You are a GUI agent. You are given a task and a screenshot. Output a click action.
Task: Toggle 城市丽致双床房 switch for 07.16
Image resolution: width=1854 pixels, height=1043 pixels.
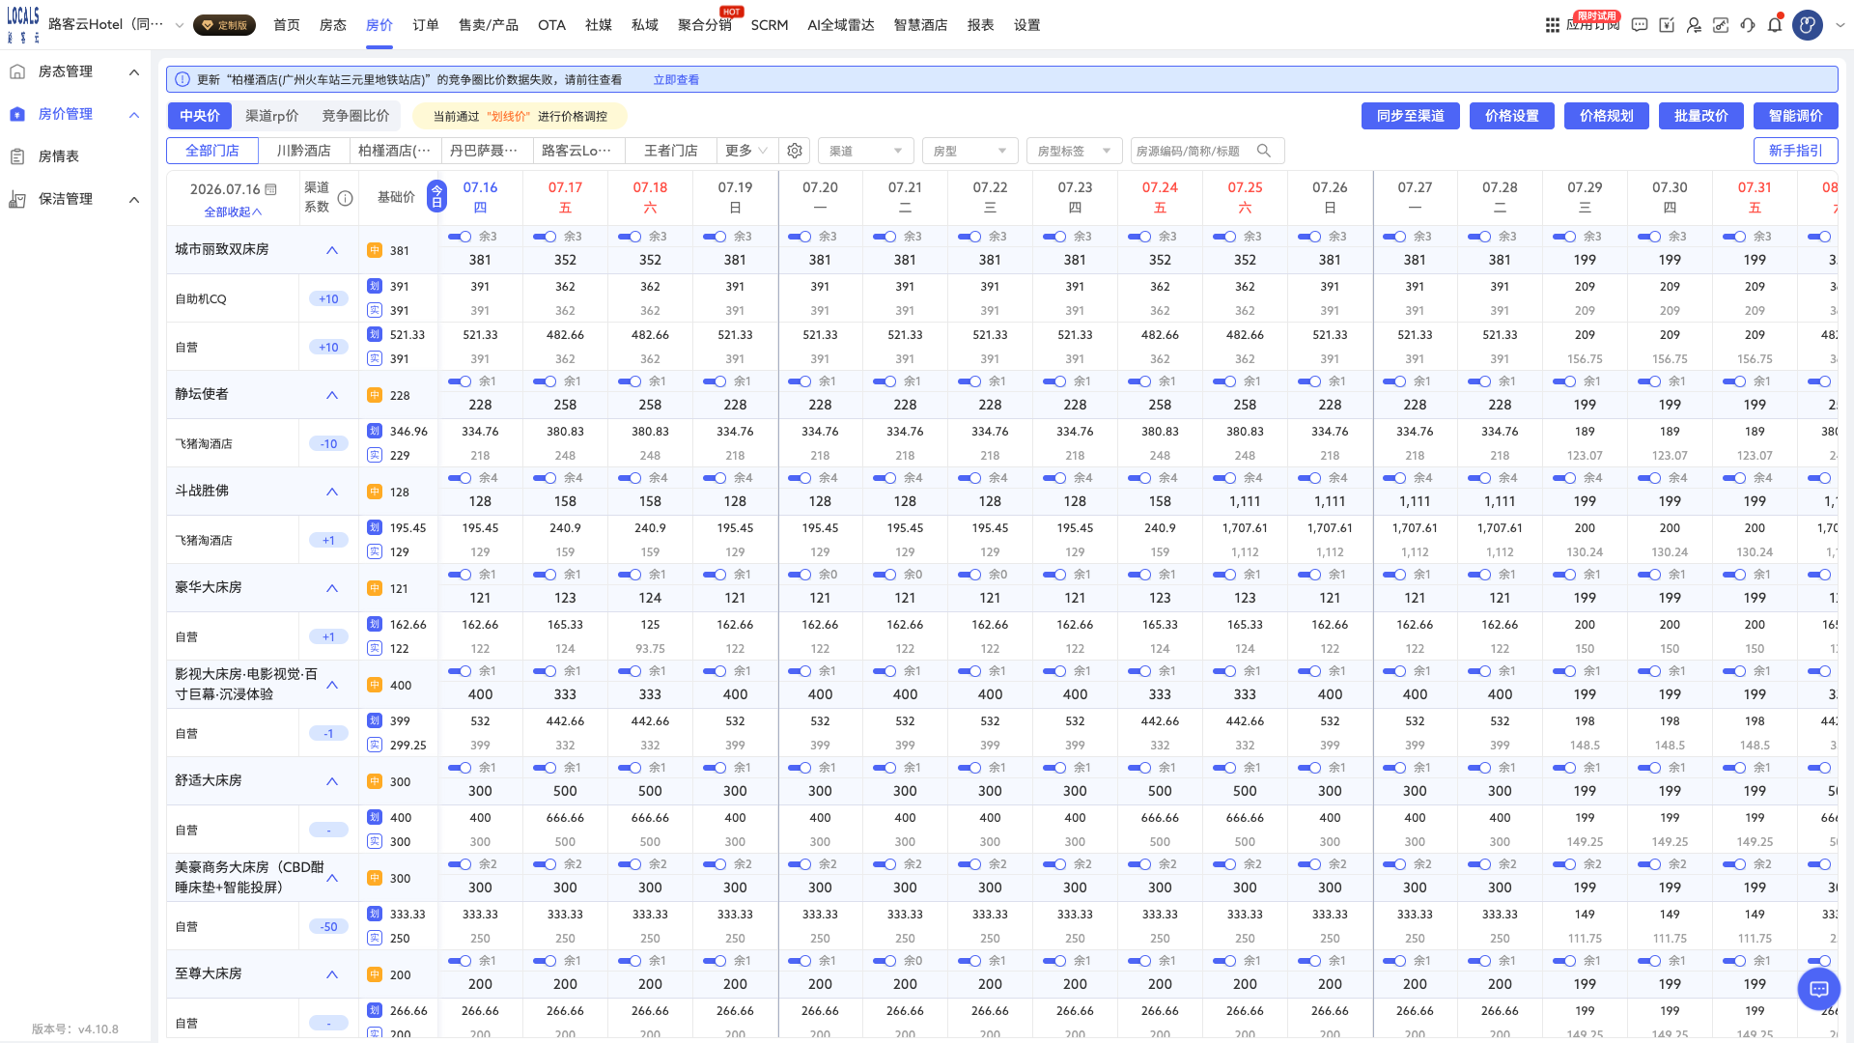pyautogui.click(x=460, y=237)
